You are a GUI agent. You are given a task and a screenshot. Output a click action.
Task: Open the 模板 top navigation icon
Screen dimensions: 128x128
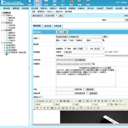pyautogui.click(x=54, y=2)
